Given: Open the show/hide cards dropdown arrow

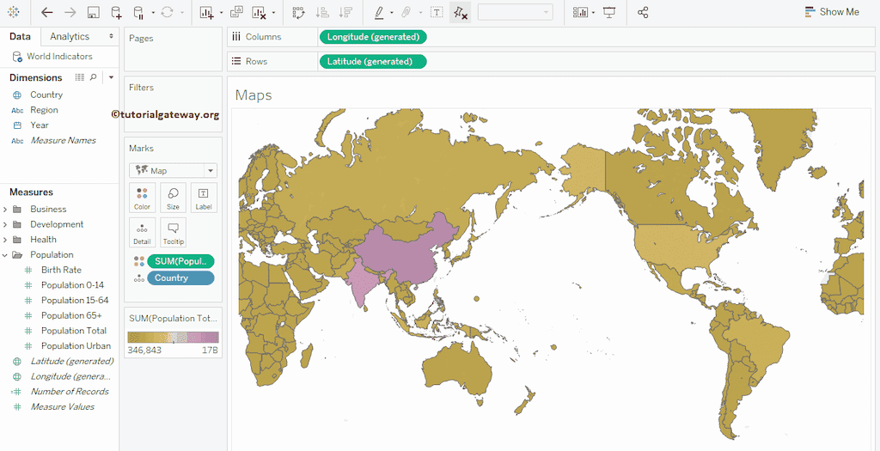Looking at the screenshot, I should click(x=593, y=12).
